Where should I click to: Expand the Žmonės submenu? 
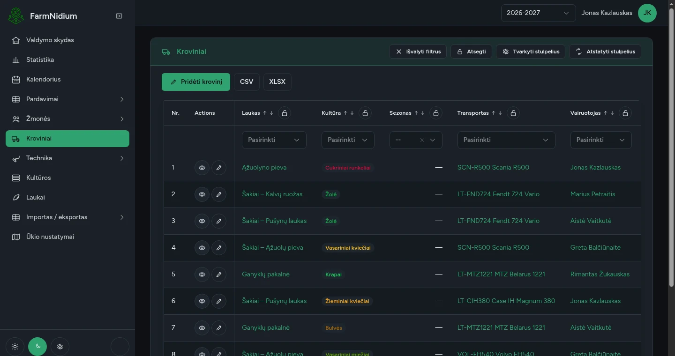click(x=67, y=119)
